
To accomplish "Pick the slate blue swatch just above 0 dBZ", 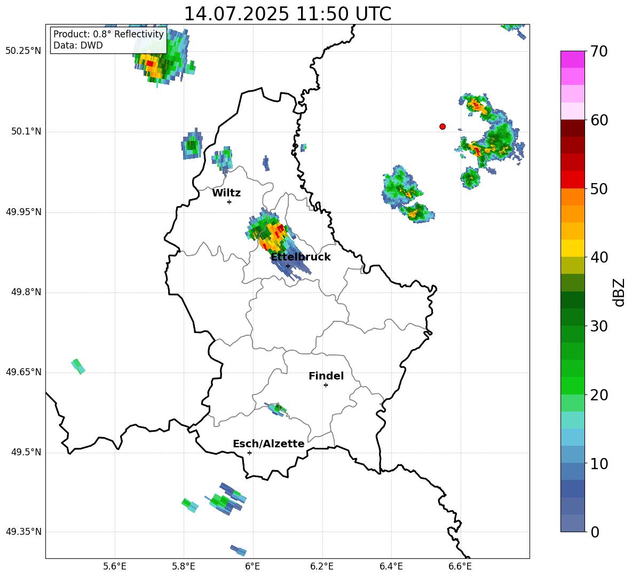I will (573, 523).
